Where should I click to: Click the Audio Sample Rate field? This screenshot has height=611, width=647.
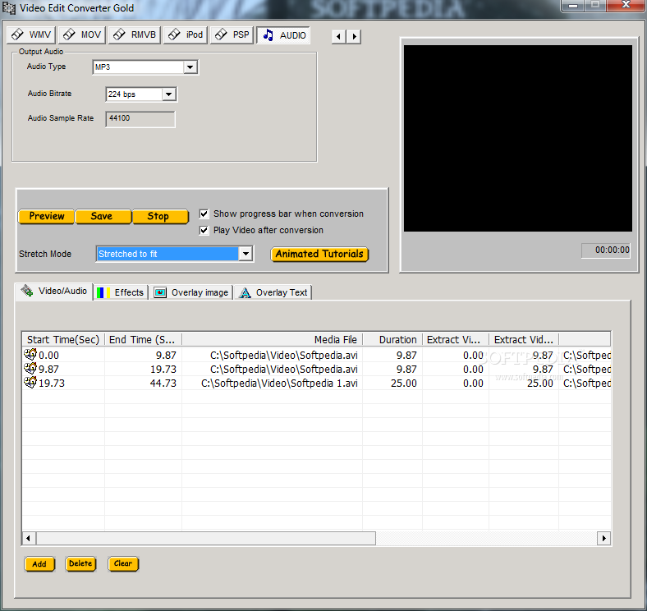140,119
